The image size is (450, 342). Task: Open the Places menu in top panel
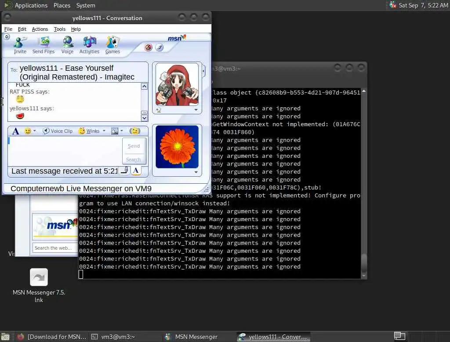62,5
